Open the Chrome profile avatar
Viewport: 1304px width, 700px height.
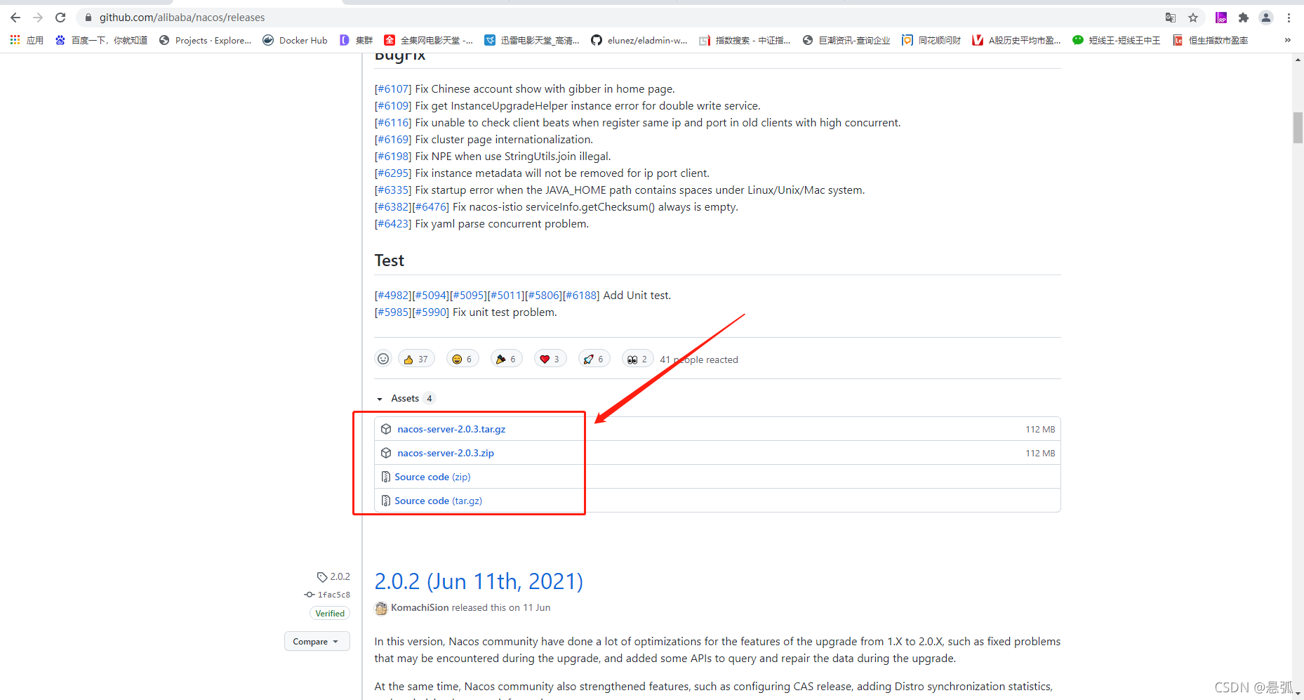(1266, 18)
